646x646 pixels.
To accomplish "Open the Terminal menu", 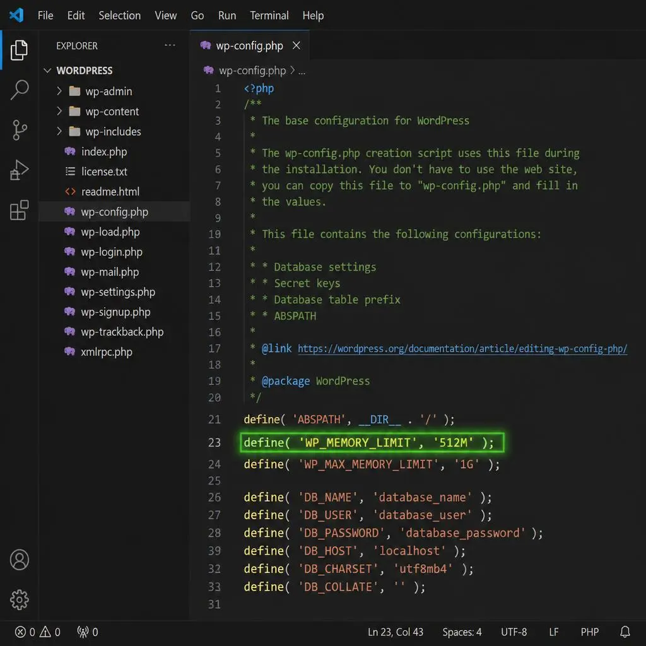I will pyautogui.click(x=269, y=16).
